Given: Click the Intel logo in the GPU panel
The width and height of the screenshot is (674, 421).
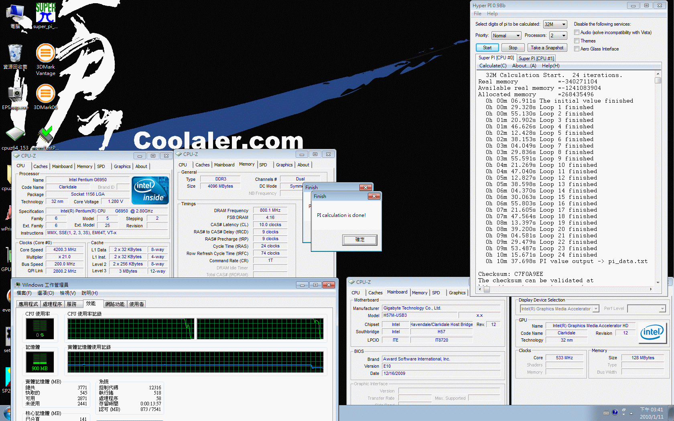Looking at the screenshot, I should click(x=652, y=332).
